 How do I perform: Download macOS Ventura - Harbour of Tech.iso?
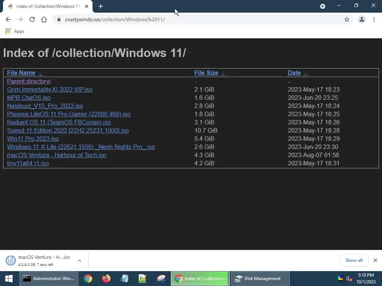pos(57,155)
